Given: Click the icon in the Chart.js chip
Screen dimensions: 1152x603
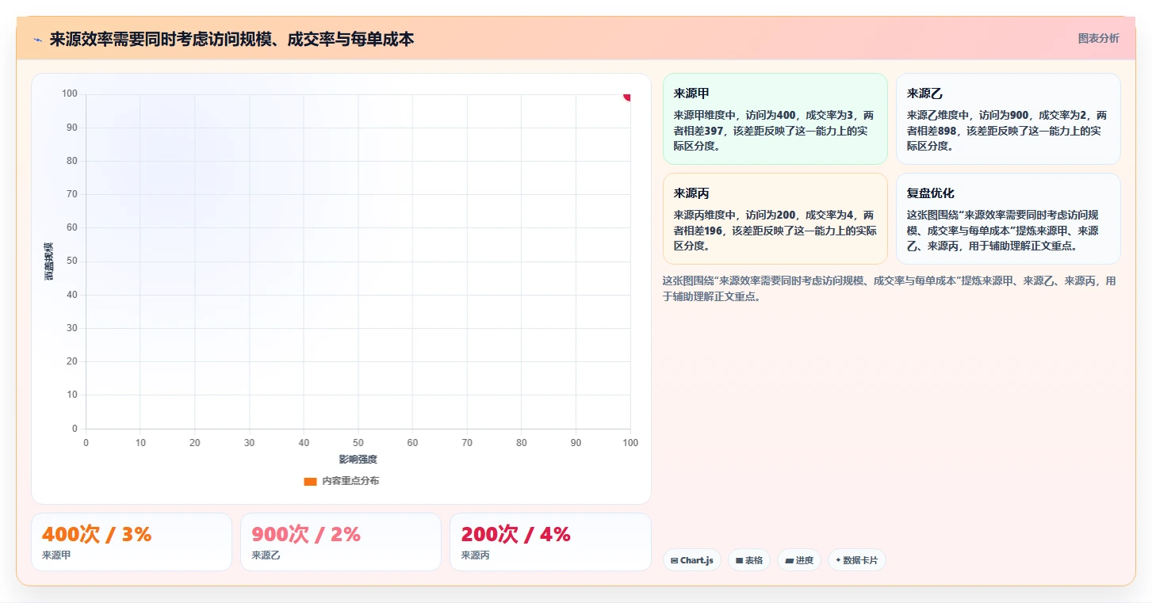Looking at the screenshot, I should 674,560.
